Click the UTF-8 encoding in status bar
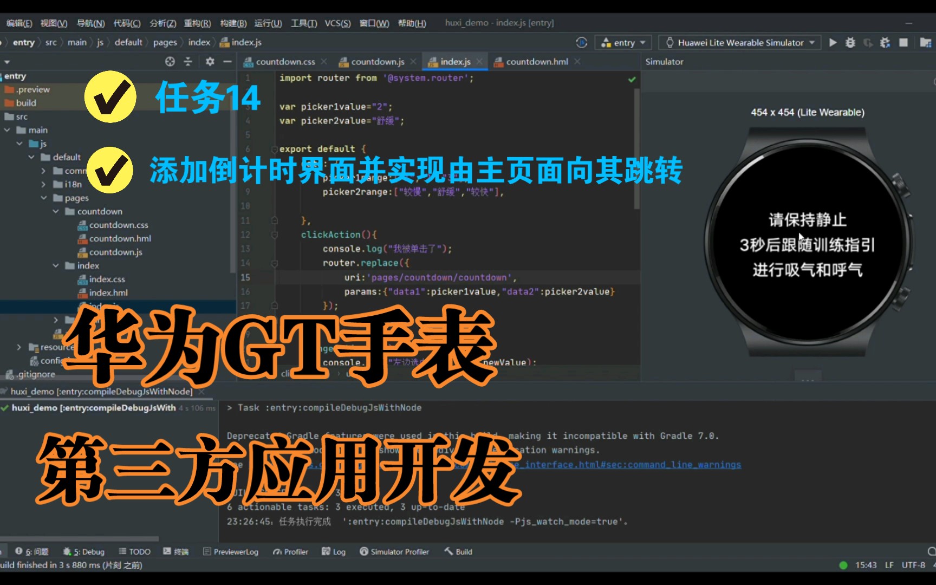Viewport: 936px width, 585px height. click(913, 565)
